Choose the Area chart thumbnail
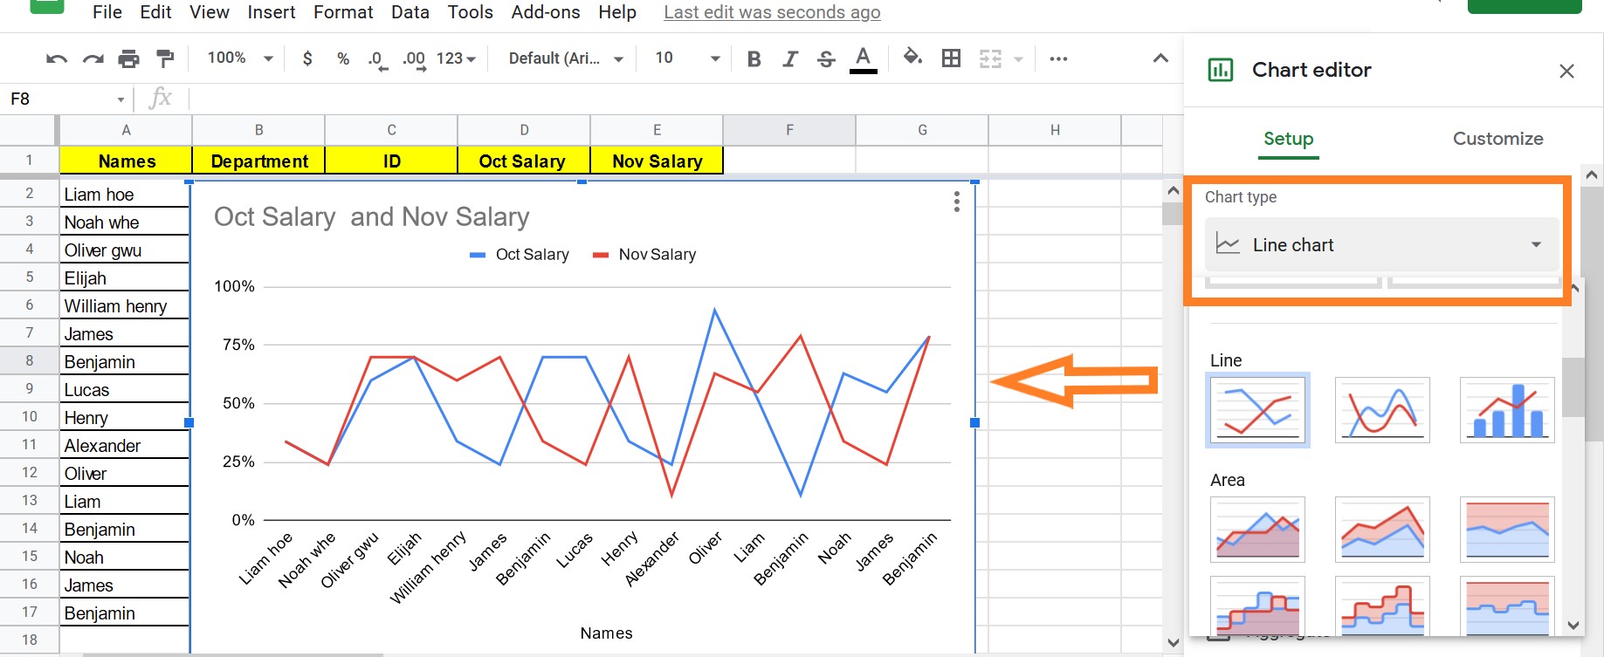 click(x=1257, y=529)
